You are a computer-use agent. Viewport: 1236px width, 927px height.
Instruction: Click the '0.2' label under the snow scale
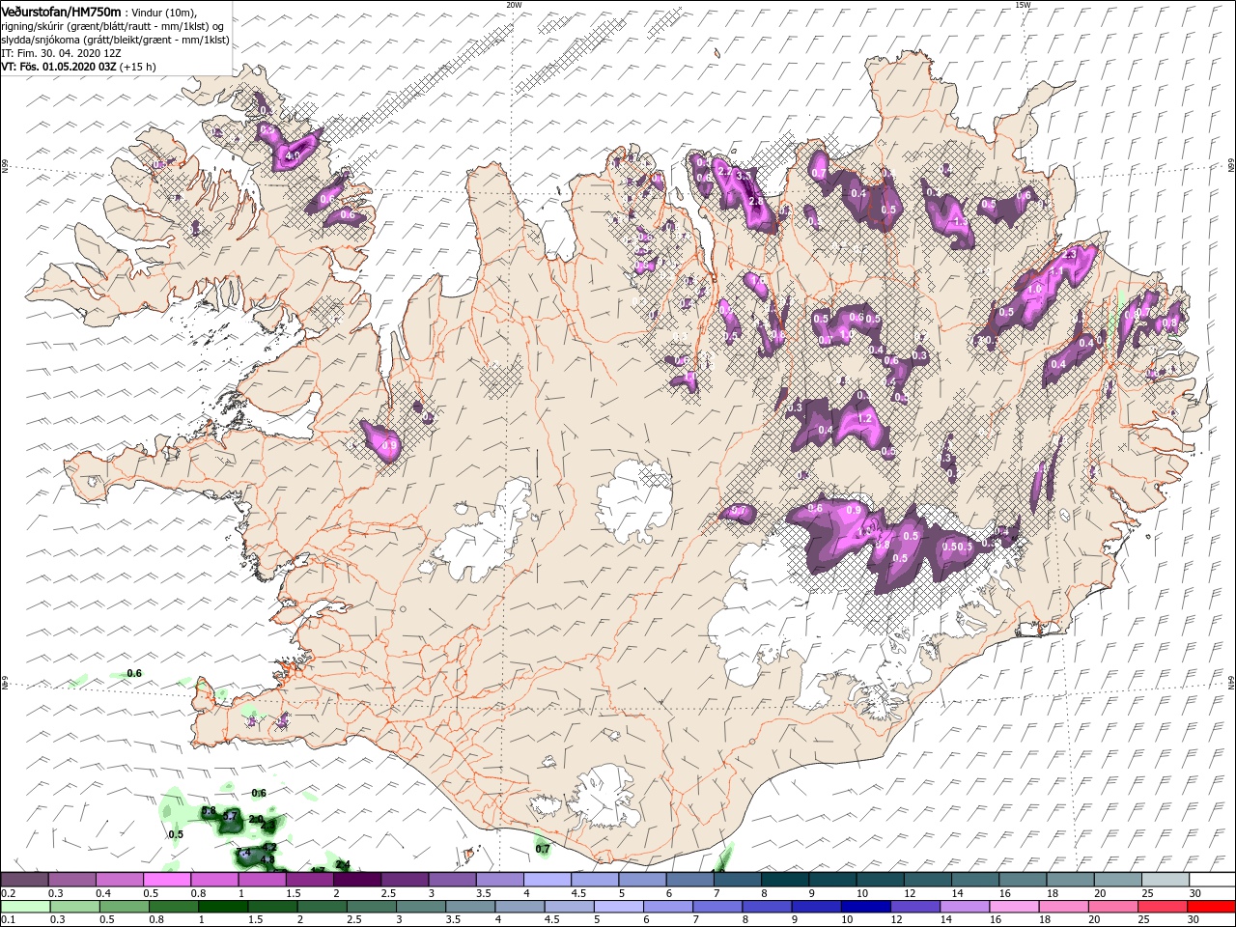coord(9,893)
